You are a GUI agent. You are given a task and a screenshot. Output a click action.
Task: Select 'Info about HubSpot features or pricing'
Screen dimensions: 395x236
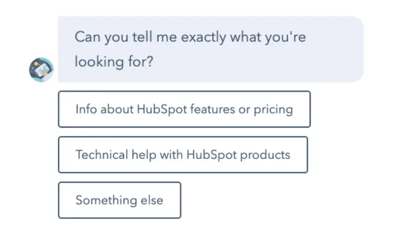click(184, 109)
